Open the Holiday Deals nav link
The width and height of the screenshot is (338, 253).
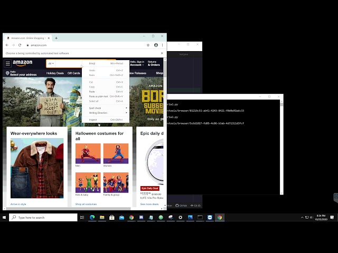55,73
